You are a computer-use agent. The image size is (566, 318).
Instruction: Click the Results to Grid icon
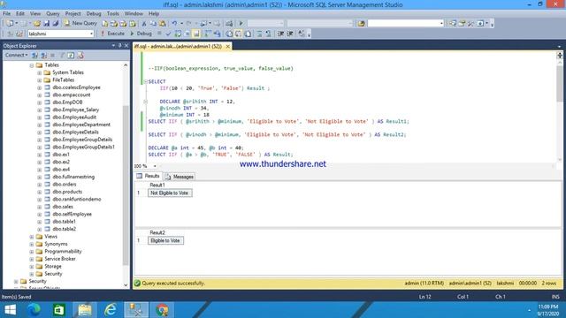click(238, 34)
